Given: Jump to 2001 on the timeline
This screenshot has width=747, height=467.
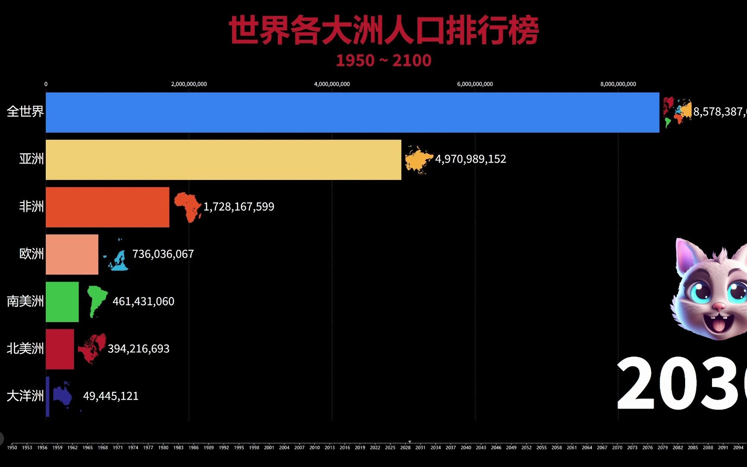Looking at the screenshot, I should tap(269, 448).
